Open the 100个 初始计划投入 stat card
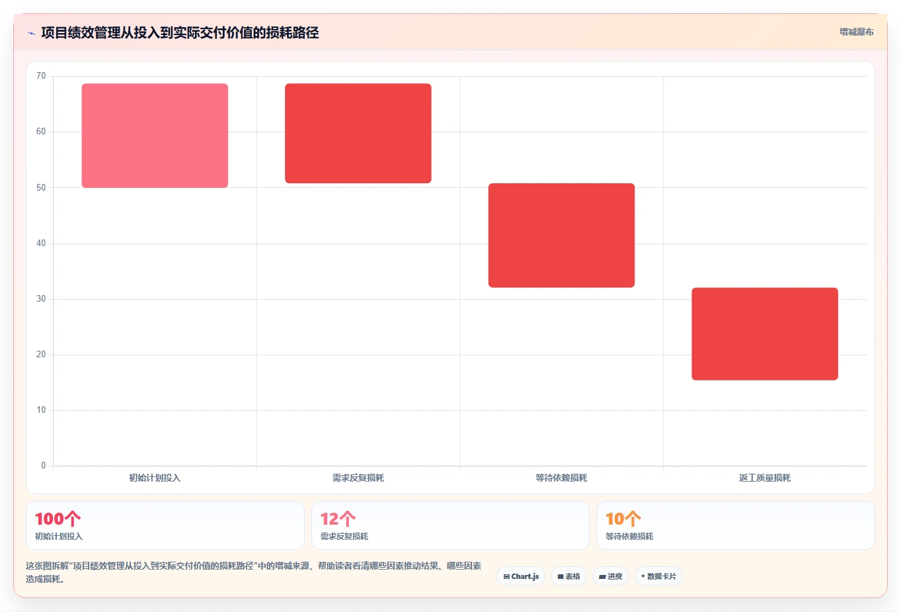Image resolution: width=901 pixels, height=612 pixels. click(165, 525)
